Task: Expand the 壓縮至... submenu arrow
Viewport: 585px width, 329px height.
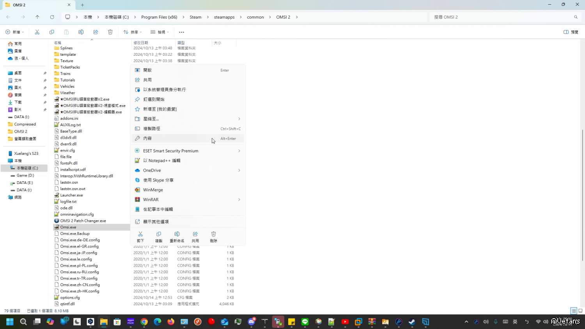Action: (x=239, y=119)
